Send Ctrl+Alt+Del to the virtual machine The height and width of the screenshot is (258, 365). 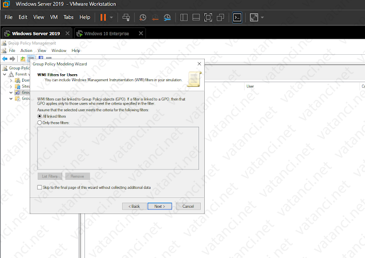coord(126,17)
